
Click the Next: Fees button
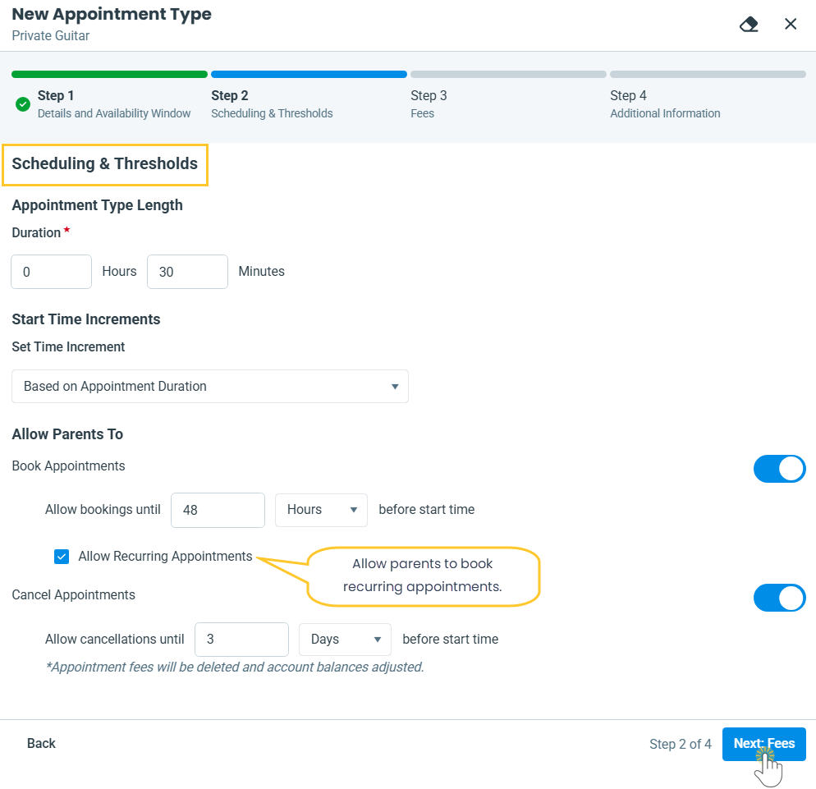click(x=763, y=744)
